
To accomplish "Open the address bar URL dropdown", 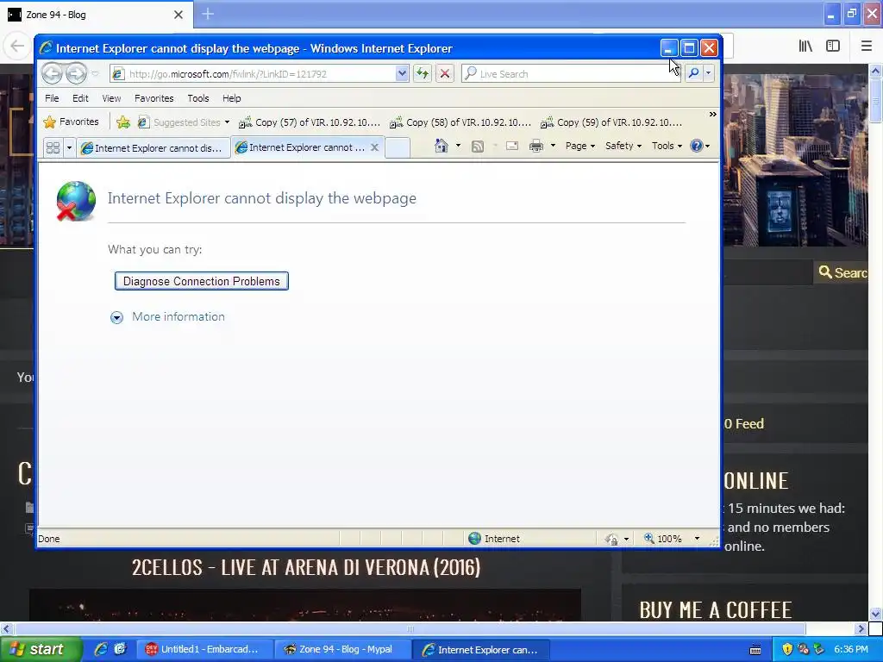I will pyautogui.click(x=402, y=74).
